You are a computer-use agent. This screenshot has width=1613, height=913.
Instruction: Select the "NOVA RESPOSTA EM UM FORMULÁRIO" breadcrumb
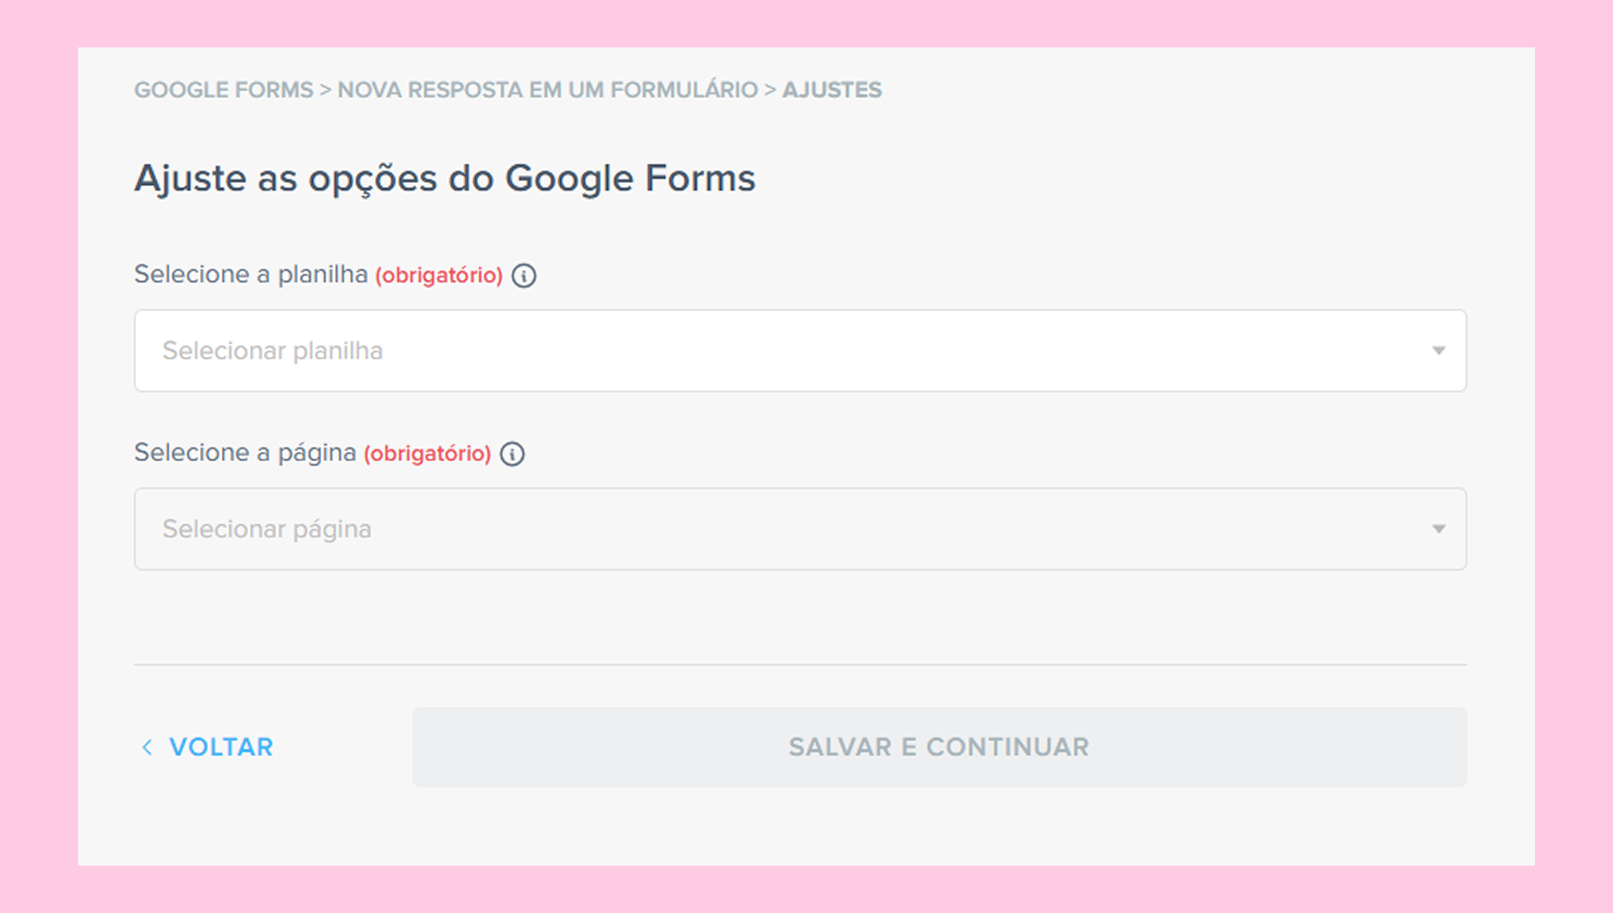pyautogui.click(x=547, y=90)
